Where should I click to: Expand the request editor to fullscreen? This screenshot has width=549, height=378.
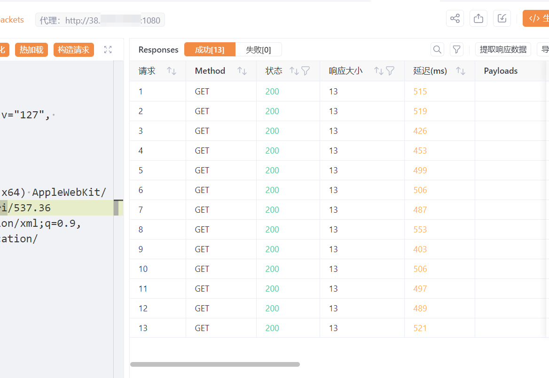click(x=108, y=50)
